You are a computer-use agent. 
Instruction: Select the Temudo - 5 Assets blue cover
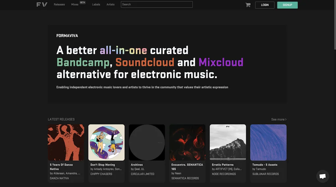(x=268, y=142)
